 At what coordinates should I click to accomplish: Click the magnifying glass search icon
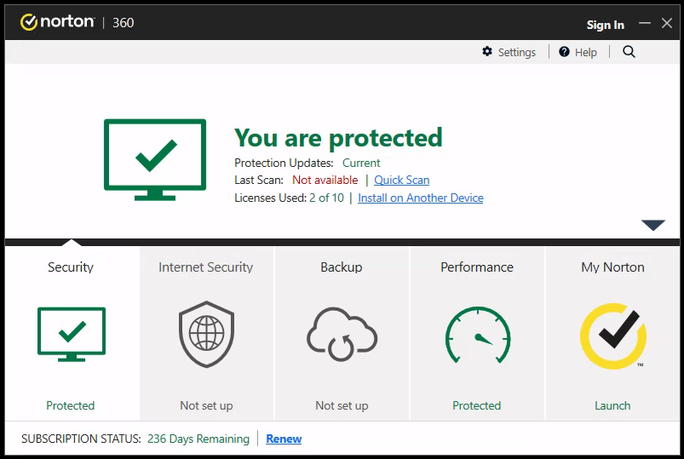(629, 51)
